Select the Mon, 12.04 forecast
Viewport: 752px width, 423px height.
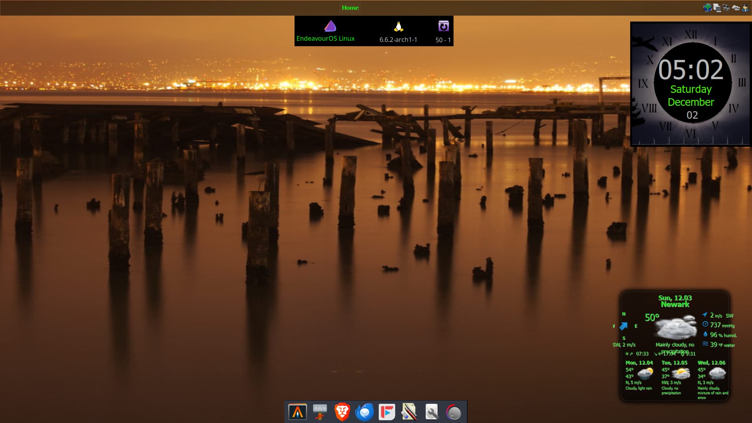point(639,363)
